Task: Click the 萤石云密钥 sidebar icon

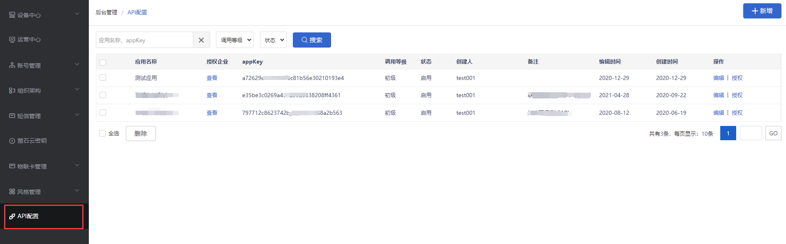Action: pos(12,141)
